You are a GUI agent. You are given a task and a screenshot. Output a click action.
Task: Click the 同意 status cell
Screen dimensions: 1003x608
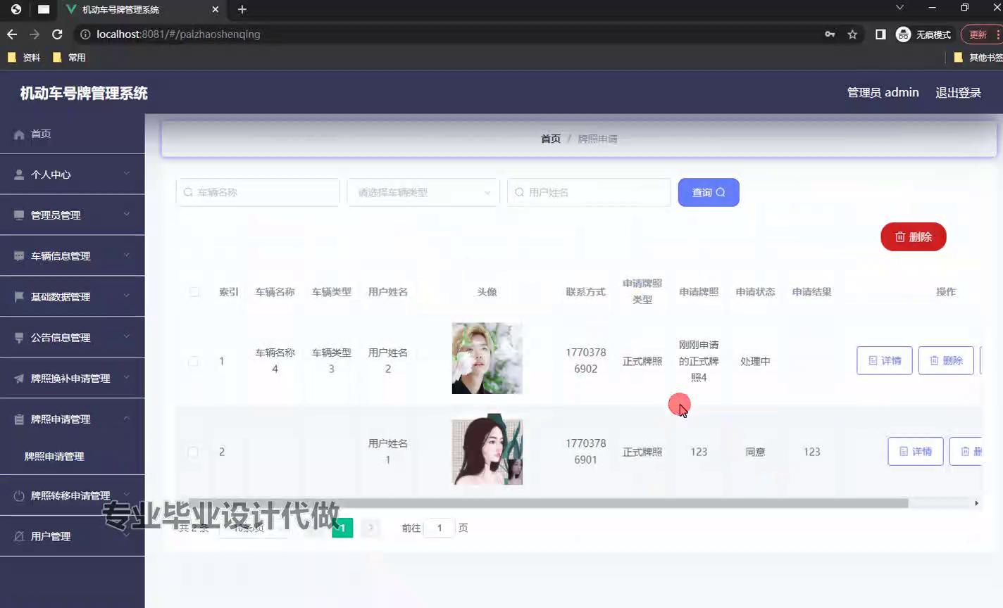pyautogui.click(x=755, y=452)
